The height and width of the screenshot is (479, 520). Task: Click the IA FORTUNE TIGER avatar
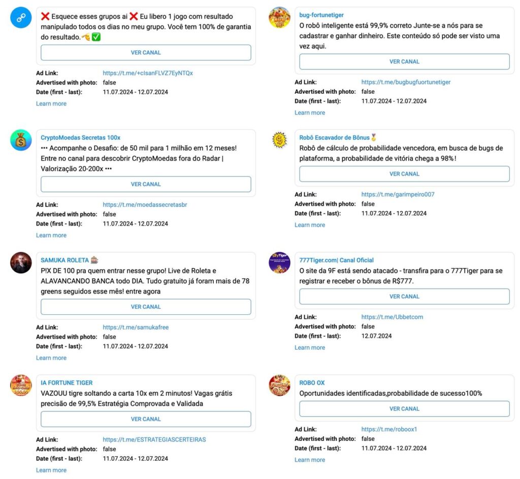pyautogui.click(x=21, y=385)
